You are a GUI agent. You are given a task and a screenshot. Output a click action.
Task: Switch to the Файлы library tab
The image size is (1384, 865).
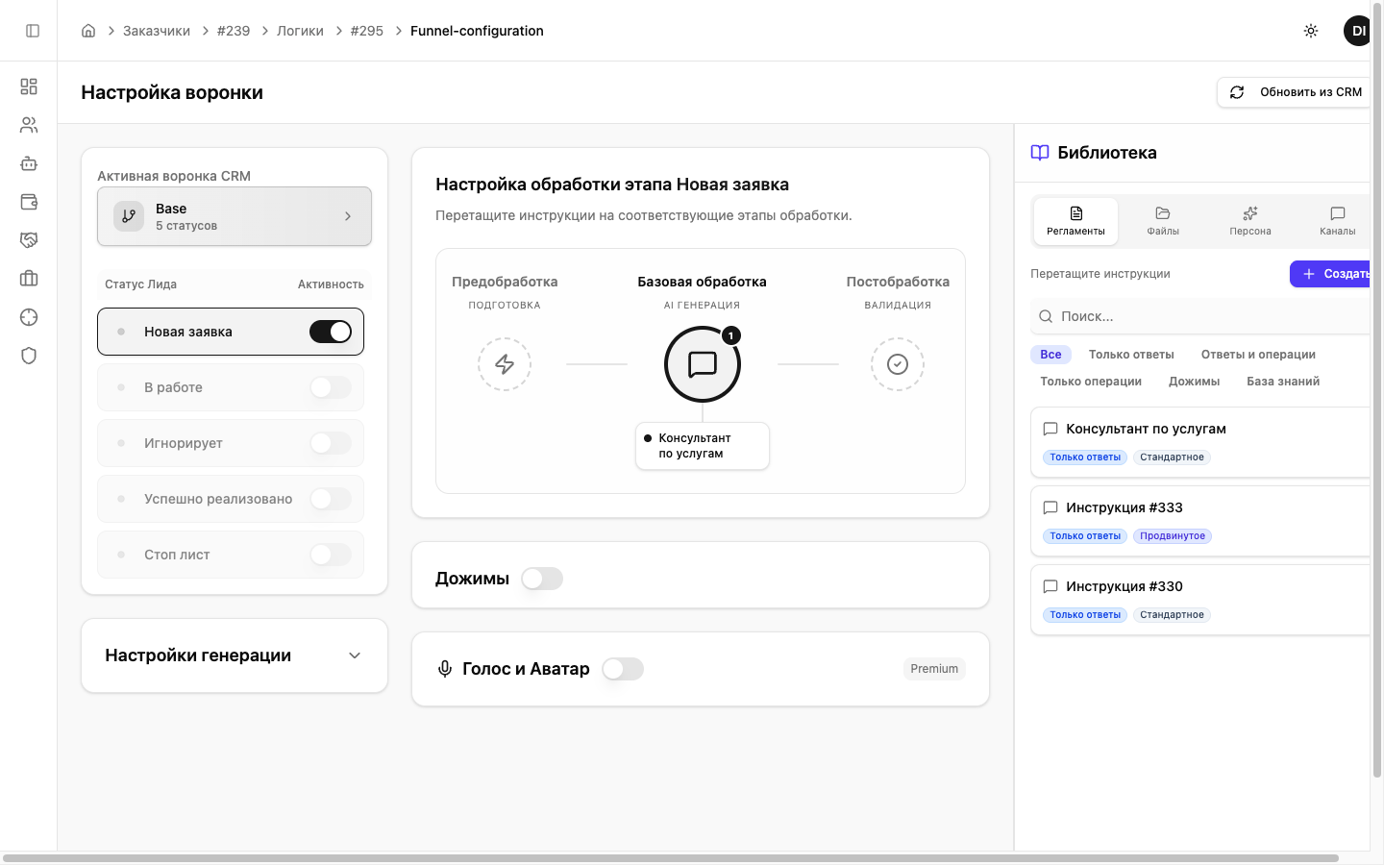(1163, 220)
